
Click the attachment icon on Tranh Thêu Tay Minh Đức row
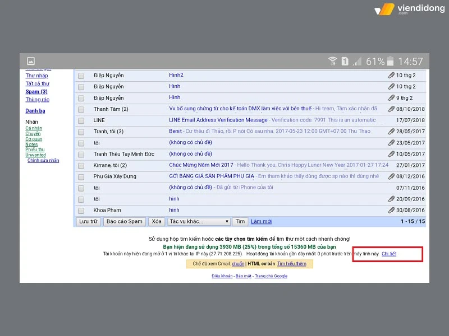[391, 154]
